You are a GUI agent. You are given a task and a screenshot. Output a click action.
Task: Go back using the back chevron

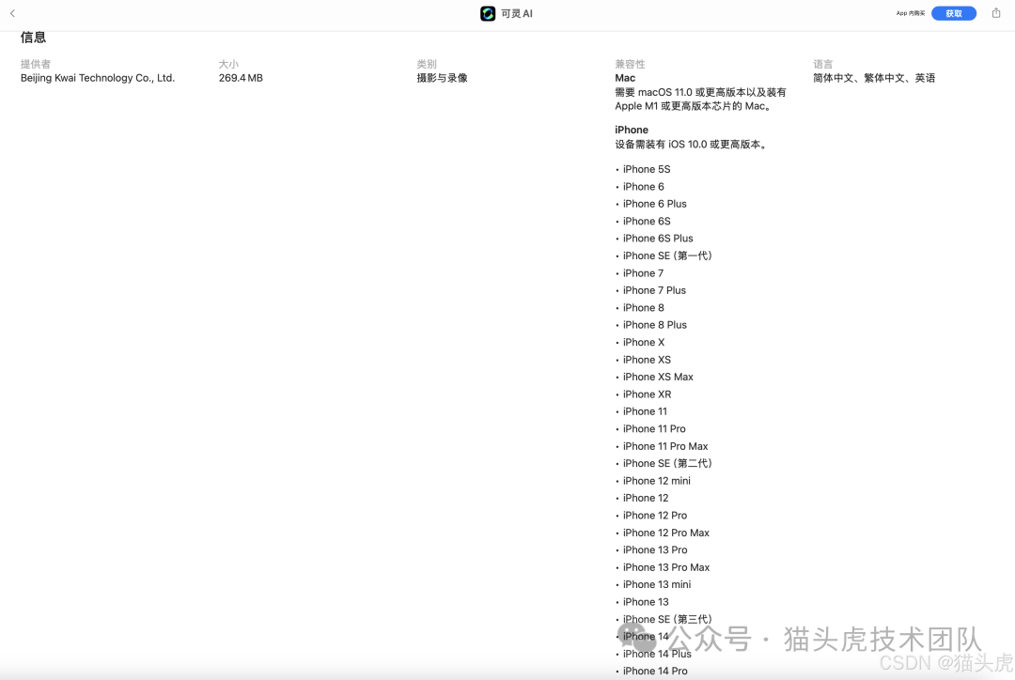coord(12,13)
